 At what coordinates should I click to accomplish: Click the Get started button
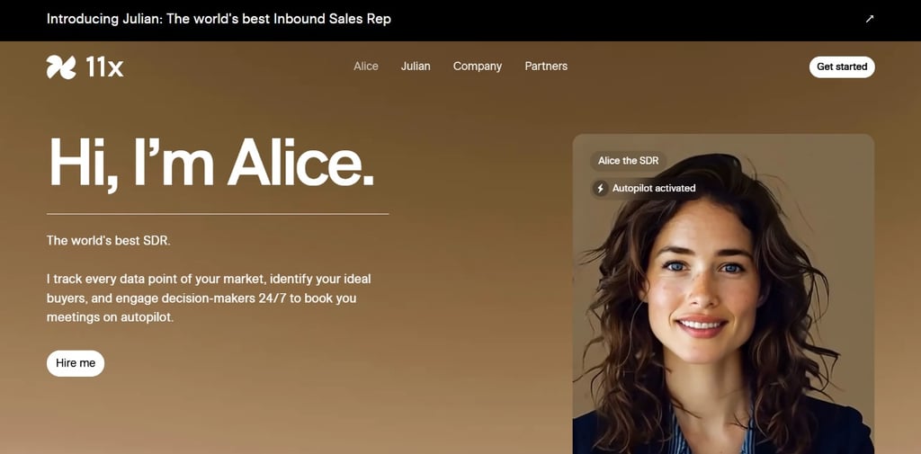tap(842, 67)
